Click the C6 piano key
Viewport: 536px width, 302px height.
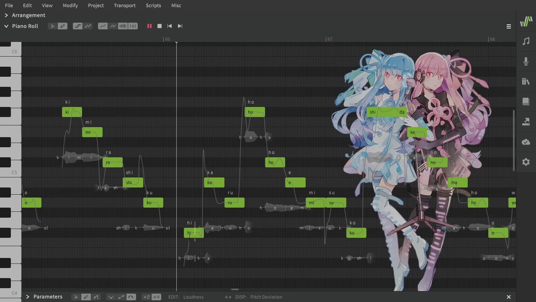tap(10, 52)
